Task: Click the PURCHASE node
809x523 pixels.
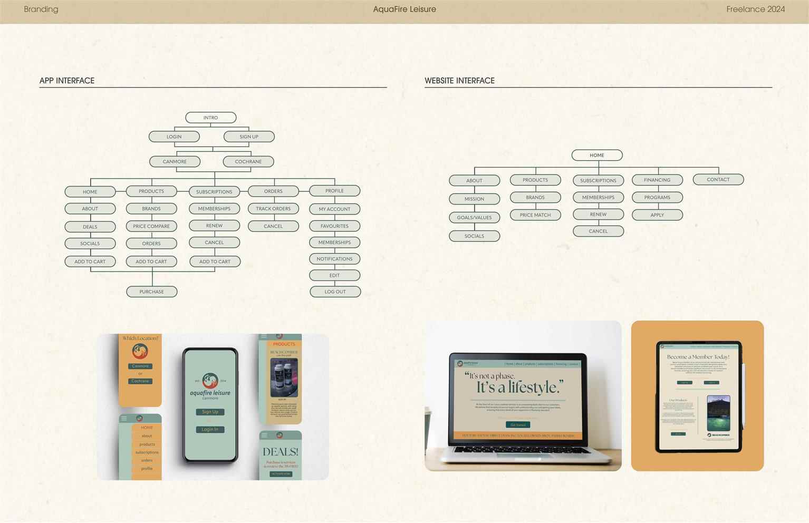Action: point(152,292)
